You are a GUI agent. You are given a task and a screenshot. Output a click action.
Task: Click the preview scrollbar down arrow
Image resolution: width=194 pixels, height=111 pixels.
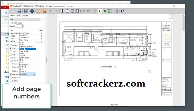click(183, 105)
